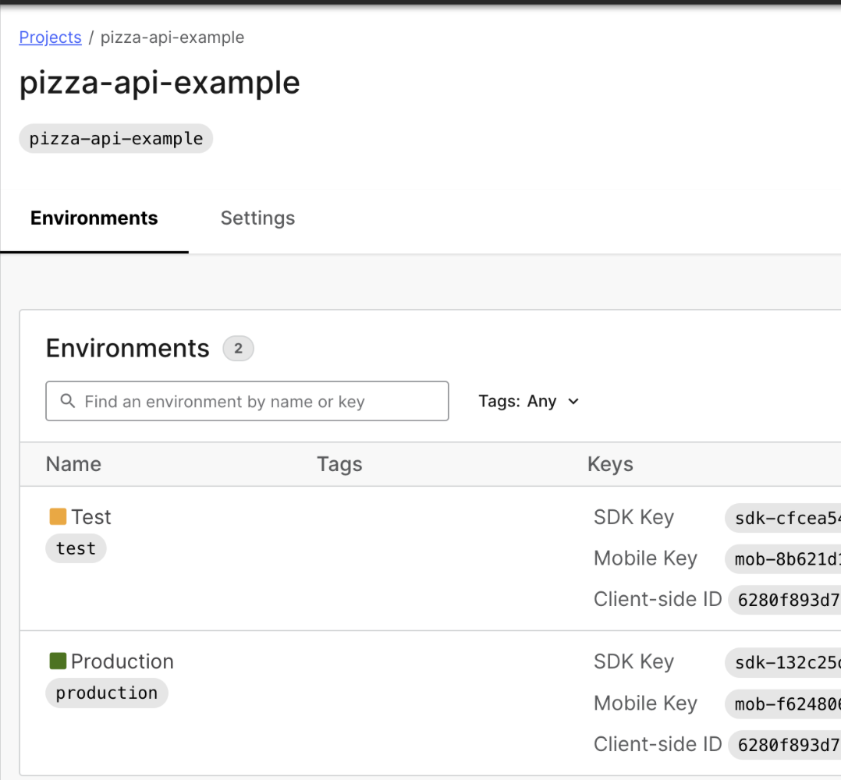Click the pizza-api-example project key badge
Viewport: 841px width, 780px height.
[x=115, y=138]
